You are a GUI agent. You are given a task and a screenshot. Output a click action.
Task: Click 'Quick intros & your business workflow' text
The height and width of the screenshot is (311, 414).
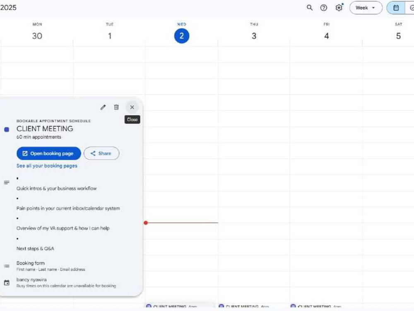click(56, 188)
